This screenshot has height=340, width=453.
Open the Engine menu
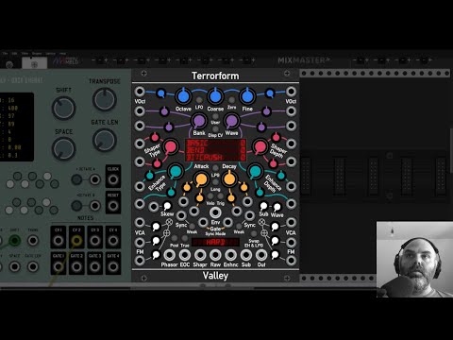click(37, 54)
